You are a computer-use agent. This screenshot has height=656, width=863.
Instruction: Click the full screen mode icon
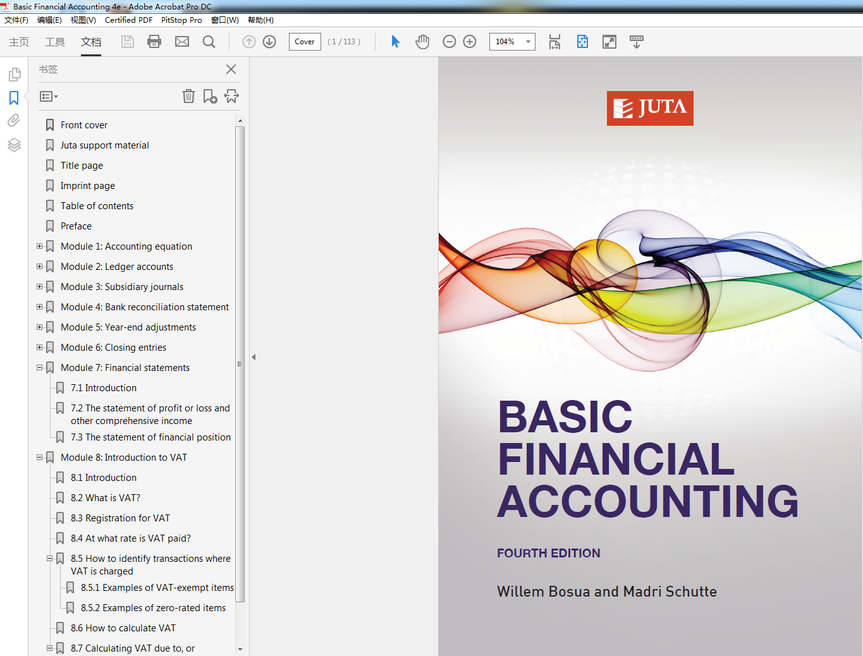coord(609,42)
